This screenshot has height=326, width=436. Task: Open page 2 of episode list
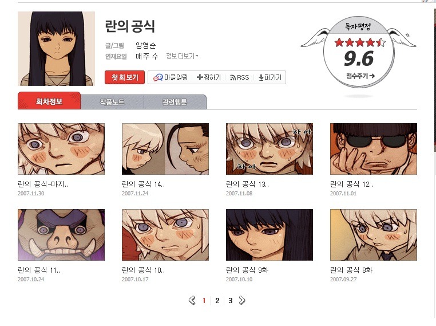[x=217, y=301]
